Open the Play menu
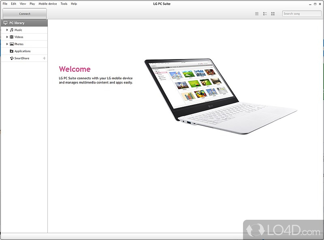The width and height of the screenshot is (324, 240). click(32, 4)
